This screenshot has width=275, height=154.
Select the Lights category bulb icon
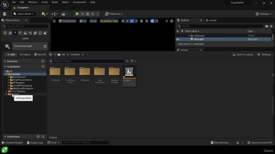point(15,33)
